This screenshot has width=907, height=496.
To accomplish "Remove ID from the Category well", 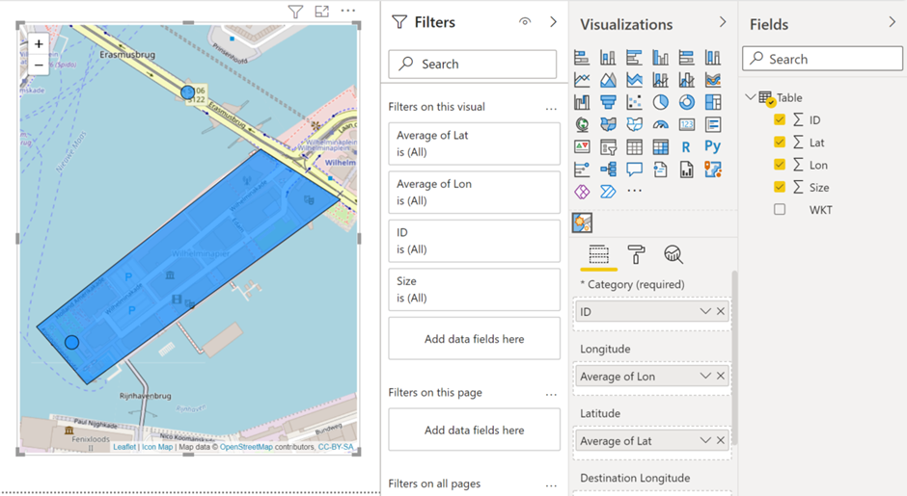I will click(721, 312).
